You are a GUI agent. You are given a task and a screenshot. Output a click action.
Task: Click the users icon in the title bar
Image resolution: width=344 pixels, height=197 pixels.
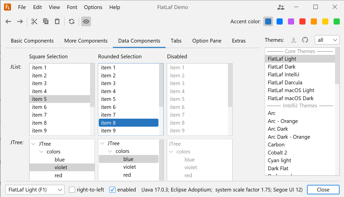coord(281,7)
